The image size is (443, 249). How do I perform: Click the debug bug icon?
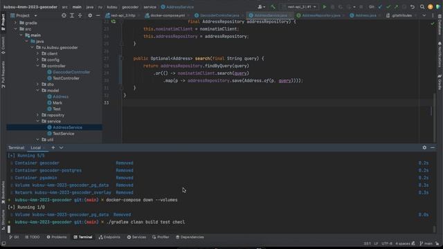tap(332, 7)
